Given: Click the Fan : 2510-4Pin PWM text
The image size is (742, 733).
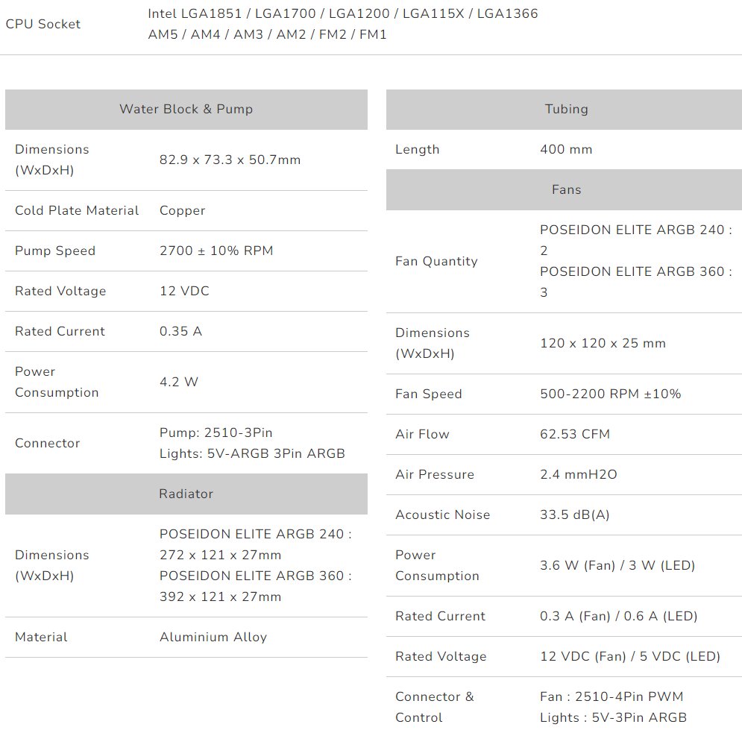Looking at the screenshot, I should pos(611,696).
